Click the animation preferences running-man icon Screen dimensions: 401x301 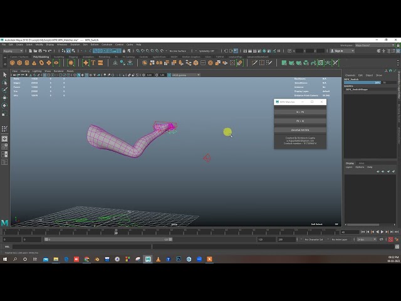click(x=397, y=240)
